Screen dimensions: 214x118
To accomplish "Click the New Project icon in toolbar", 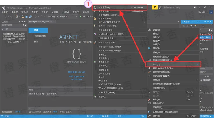I will 17,16.
